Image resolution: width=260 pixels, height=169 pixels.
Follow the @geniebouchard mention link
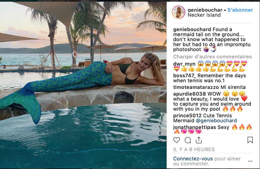click(x=216, y=121)
